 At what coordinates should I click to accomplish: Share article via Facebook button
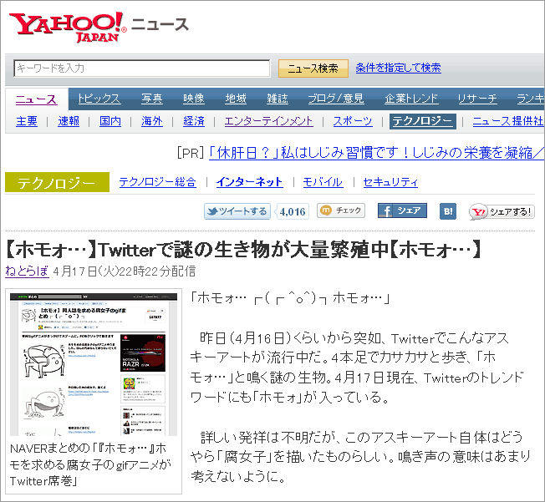click(x=402, y=211)
